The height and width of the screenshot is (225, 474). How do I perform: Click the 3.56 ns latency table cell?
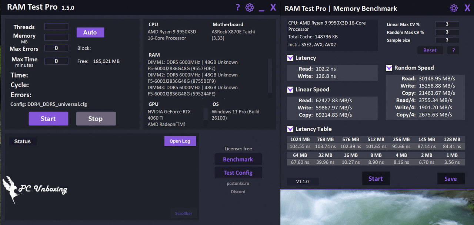click(452, 162)
